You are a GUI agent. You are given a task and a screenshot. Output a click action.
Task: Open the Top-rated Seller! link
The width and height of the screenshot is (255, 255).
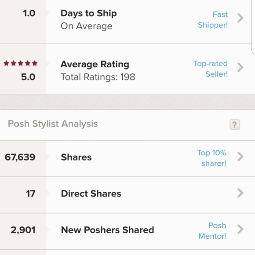point(211,69)
